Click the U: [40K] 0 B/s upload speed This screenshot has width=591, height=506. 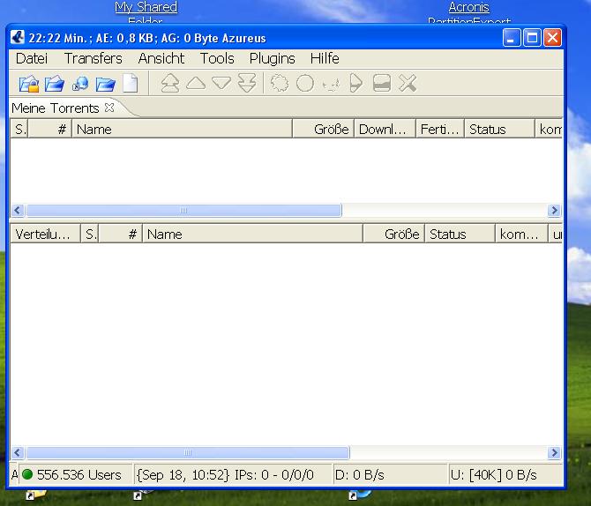coord(493,475)
